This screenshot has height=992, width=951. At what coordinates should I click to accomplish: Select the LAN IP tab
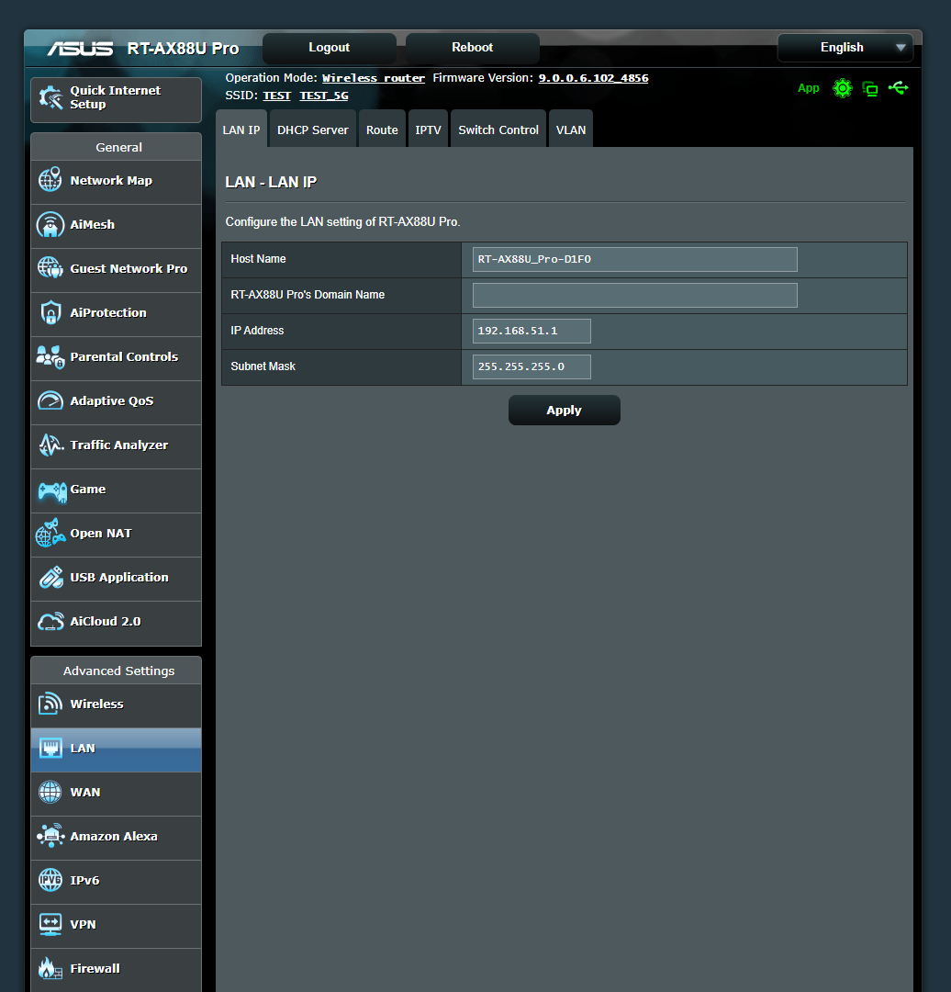click(x=241, y=130)
